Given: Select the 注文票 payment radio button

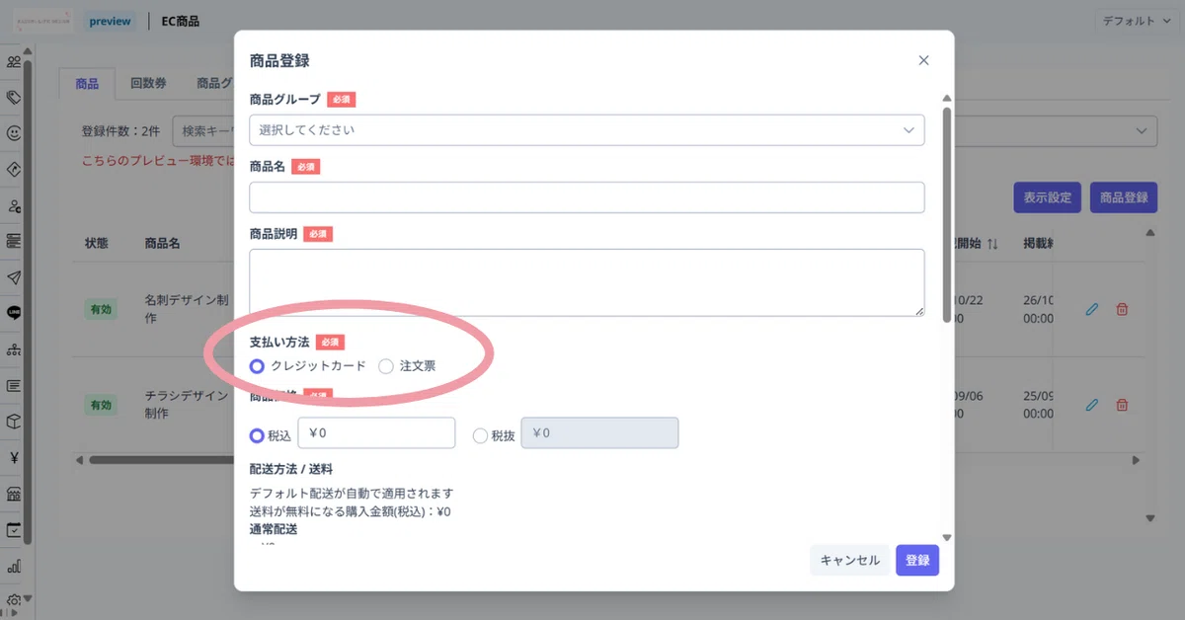Looking at the screenshot, I should (x=386, y=366).
